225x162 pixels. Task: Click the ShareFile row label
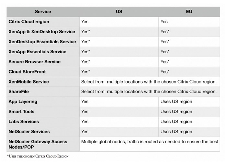click(19, 92)
